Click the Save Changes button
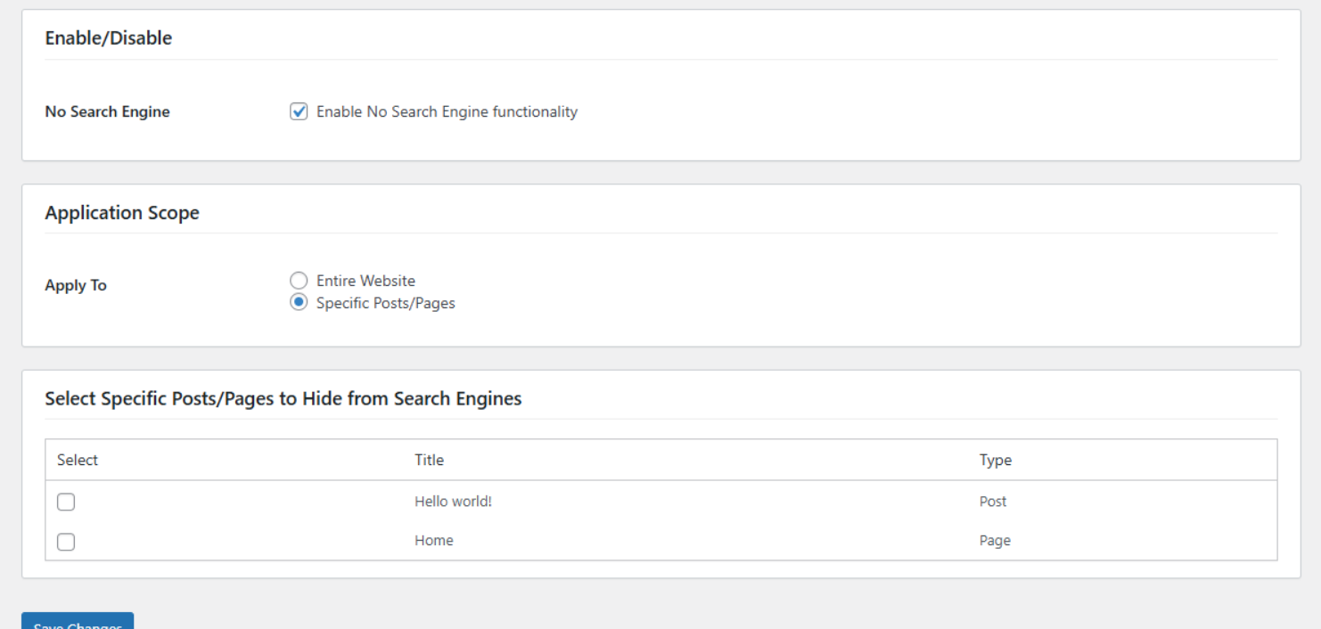Image resolution: width=1321 pixels, height=629 pixels. [x=78, y=624]
